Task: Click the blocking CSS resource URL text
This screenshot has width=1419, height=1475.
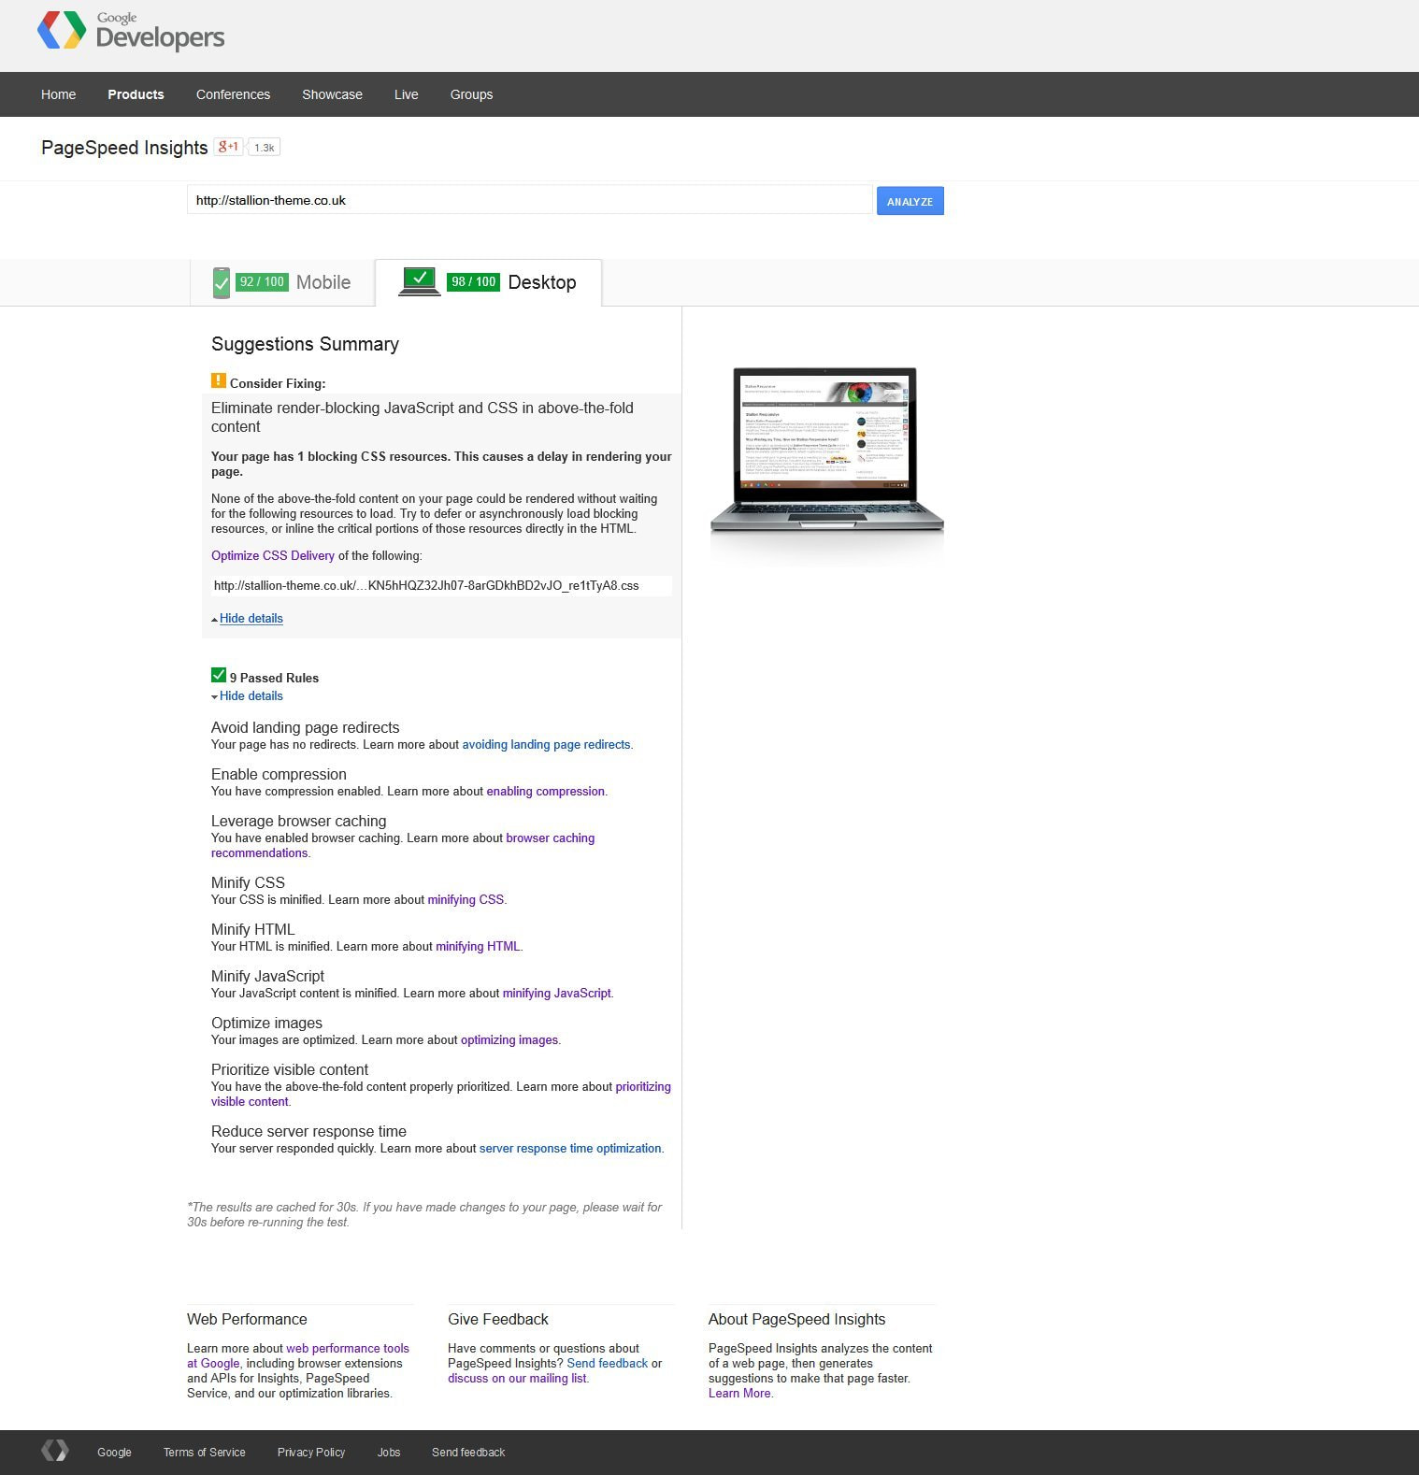Action: (x=426, y=586)
